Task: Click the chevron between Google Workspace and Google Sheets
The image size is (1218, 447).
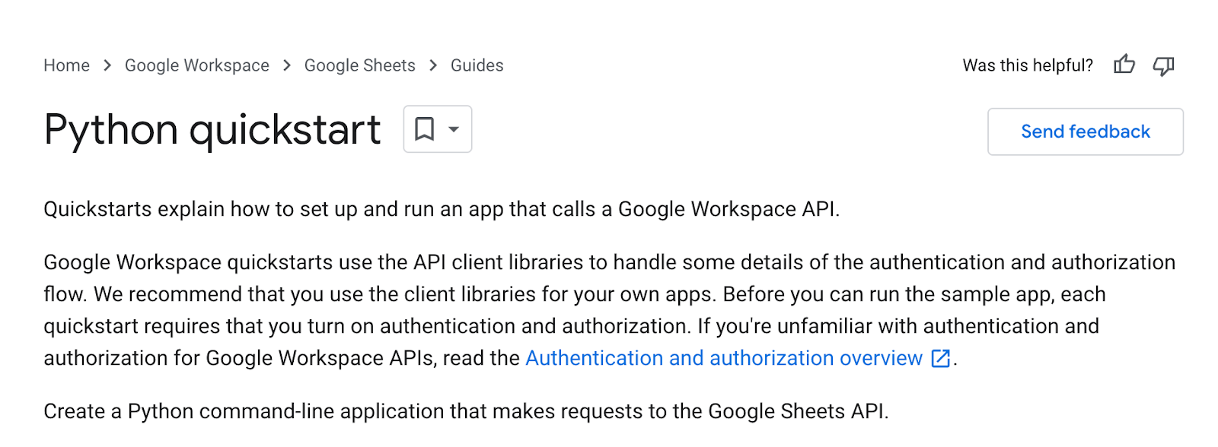Action: [x=287, y=65]
